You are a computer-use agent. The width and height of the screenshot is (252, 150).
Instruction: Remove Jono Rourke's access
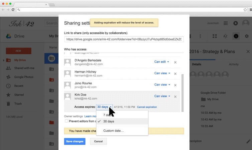pos(175,85)
